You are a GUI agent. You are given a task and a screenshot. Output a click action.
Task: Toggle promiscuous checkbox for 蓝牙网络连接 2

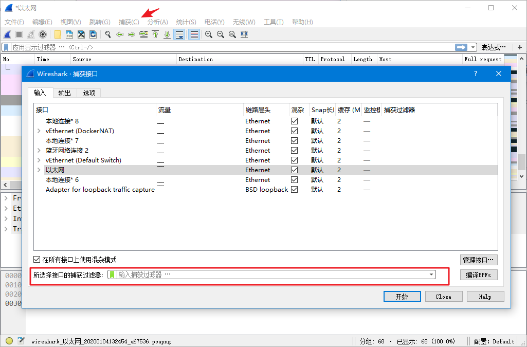pos(295,150)
